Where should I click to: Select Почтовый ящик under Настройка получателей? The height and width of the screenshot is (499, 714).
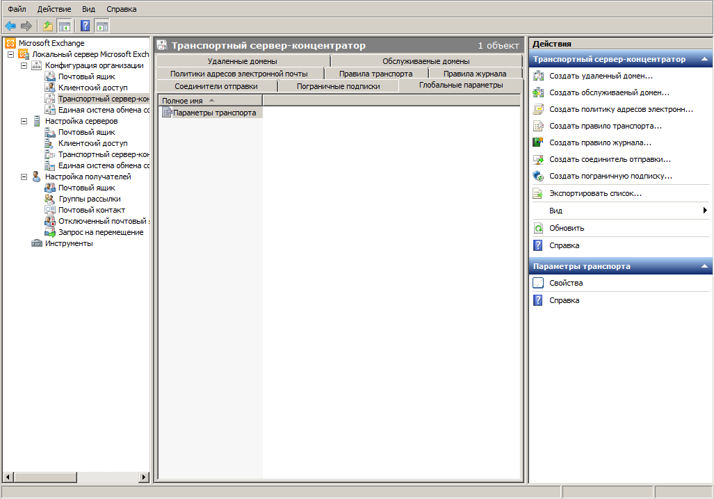(x=86, y=188)
